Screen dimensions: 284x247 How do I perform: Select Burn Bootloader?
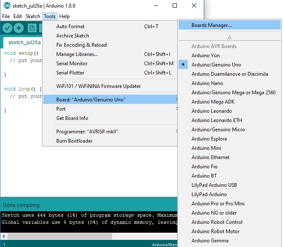click(110, 141)
